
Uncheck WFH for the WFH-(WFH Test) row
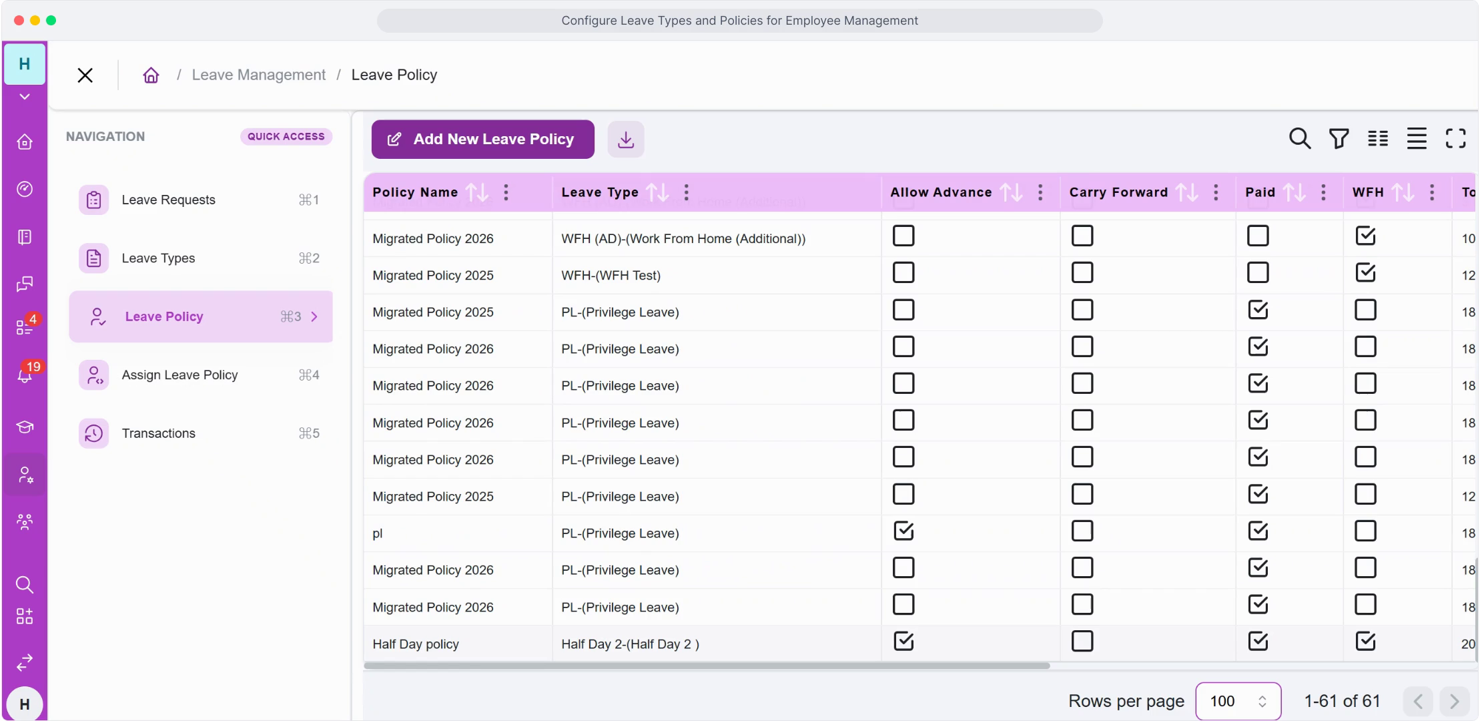pyautogui.click(x=1365, y=272)
